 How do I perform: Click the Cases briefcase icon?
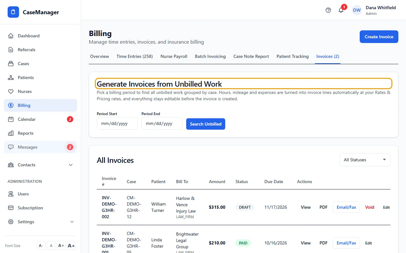(11, 64)
